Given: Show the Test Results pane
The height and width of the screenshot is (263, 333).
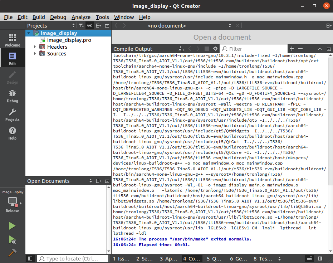Looking at the screenshot, I should (x=263, y=259).
